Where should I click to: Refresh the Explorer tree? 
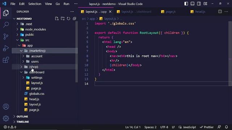pyautogui.click(x=69, y=18)
